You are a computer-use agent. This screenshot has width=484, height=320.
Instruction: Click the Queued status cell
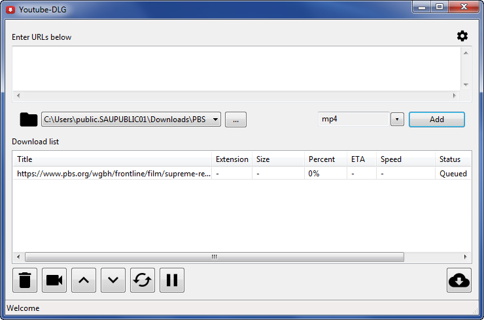pyautogui.click(x=453, y=174)
